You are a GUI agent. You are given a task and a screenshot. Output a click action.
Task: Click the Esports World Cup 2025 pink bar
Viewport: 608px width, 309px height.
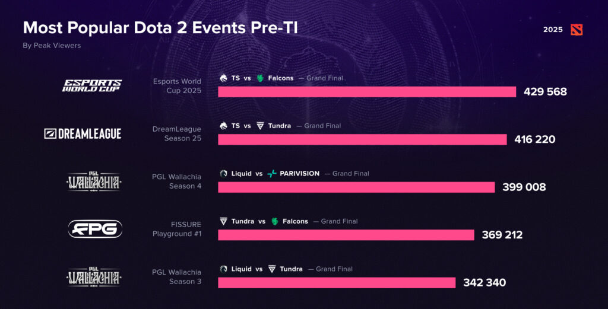coord(367,92)
